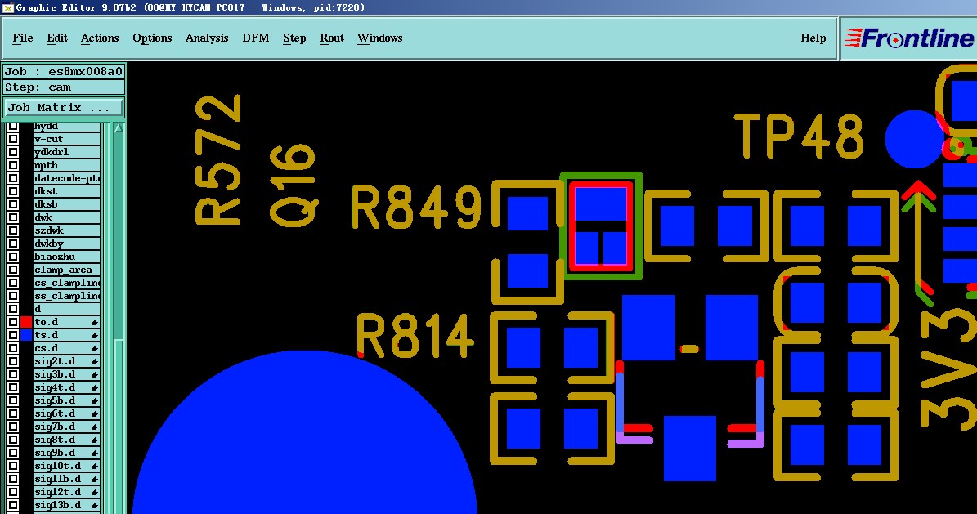The width and height of the screenshot is (977, 514).
Task: Click the marker icon on the cs.d row
Action: click(x=95, y=348)
